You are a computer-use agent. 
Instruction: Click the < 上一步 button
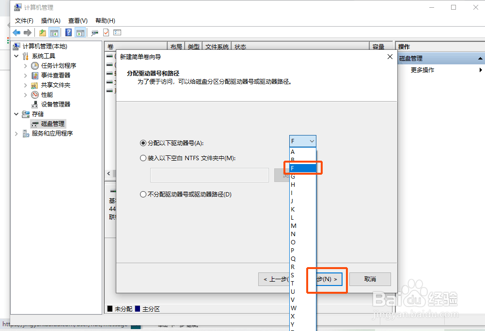click(x=275, y=279)
